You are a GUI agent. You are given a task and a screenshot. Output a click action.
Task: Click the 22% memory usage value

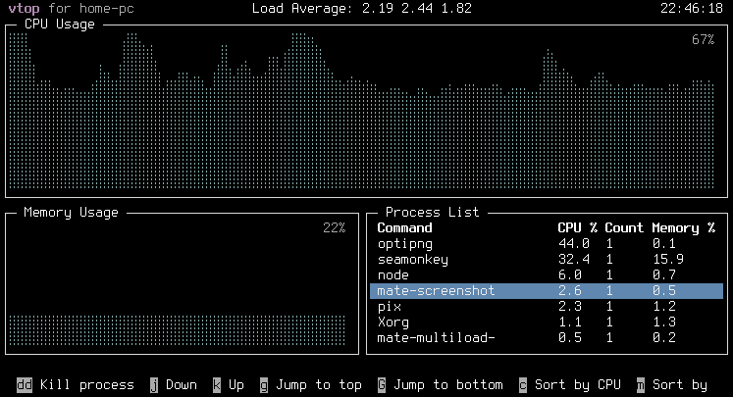pyautogui.click(x=335, y=228)
